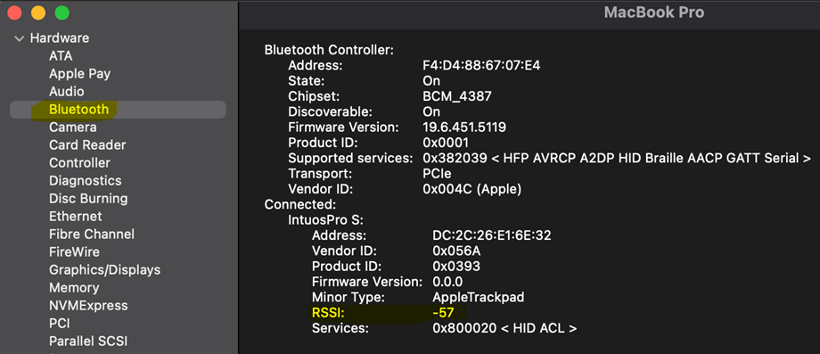This screenshot has height=354, width=820.
Task: Select Memory in the Hardware list
Action: coord(74,288)
